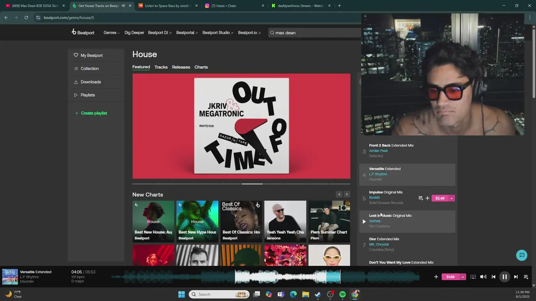Seek in the player waveform
Screen dimensions: 536x301
coord(266,277)
